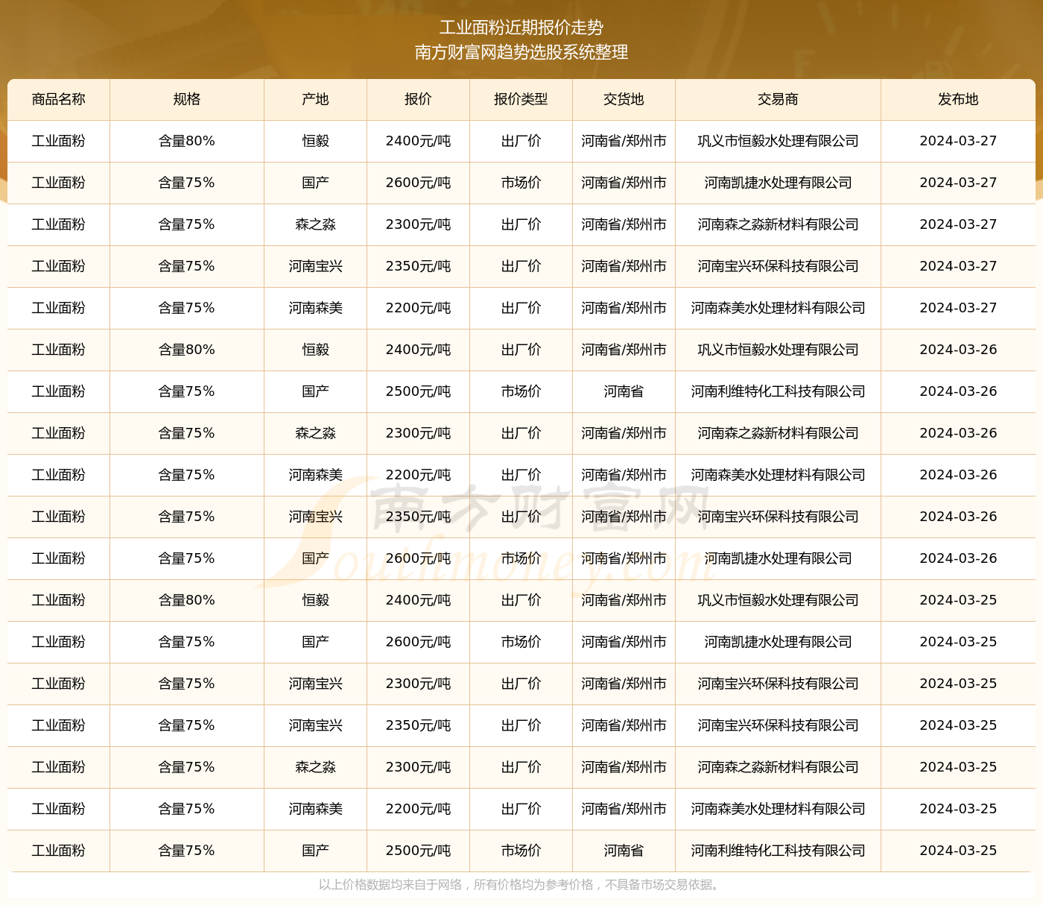Viewport: 1043px width, 905px height.
Task: Click 河南凯捷水处理有限公司 in the 2024-03-27 row
Action: pos(778,183)
